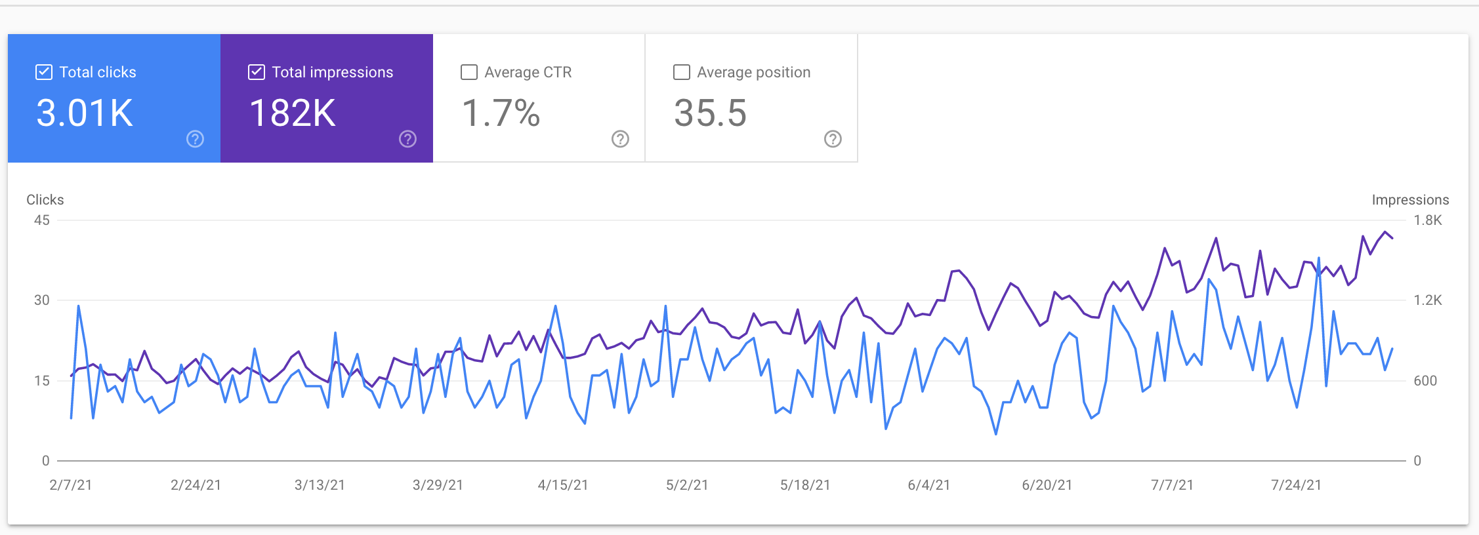Select the 3.01K total clicks value
This screenshot has width=1479, height=535.
click(85, 113)
